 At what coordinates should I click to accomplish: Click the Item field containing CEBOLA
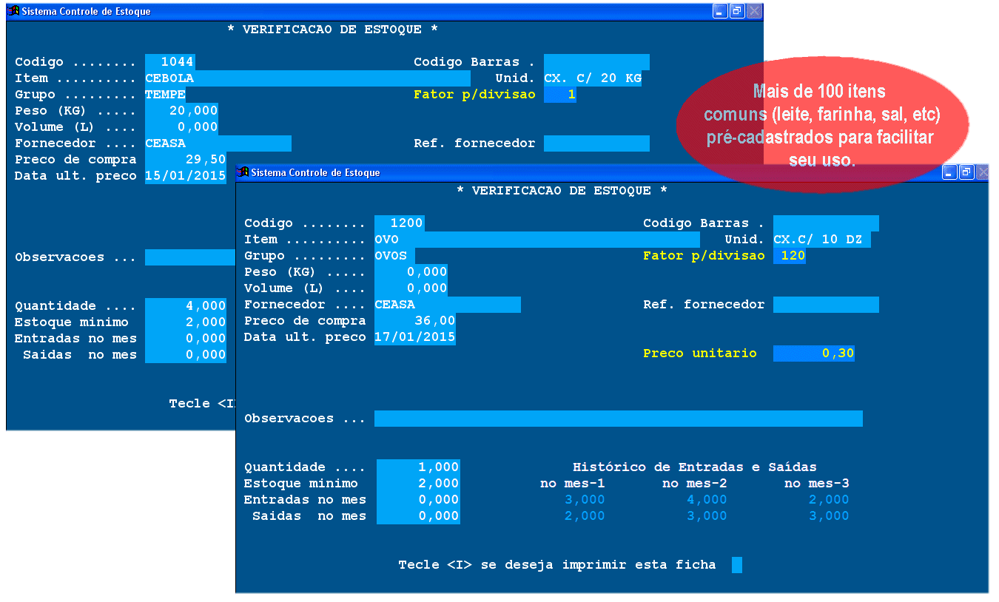point(308,78)
